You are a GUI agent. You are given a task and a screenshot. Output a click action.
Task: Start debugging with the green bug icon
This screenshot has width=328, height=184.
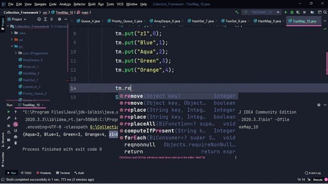[x=292, y=12]
